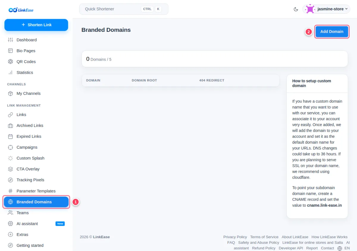The height and width of the screenshot is (251, 357).
Task: Click the footer LinkEase copyright link
Action: tap(101, 237)
